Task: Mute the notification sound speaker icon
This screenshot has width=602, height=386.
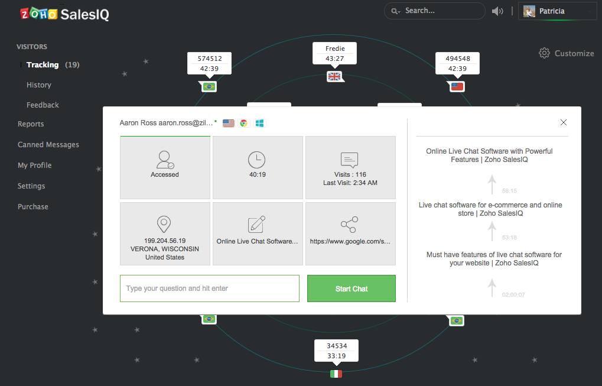Action: 497,11
